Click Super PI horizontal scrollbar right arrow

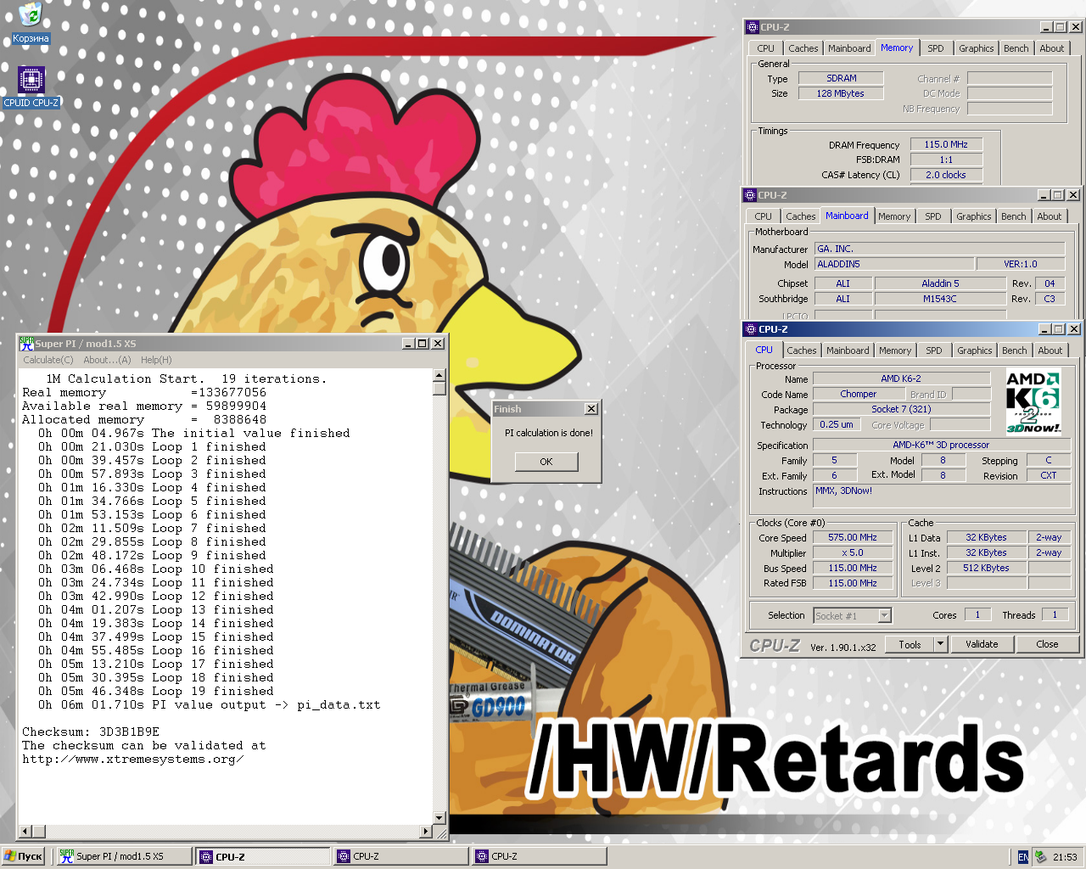pyautogui.click(x=426, y=832)
